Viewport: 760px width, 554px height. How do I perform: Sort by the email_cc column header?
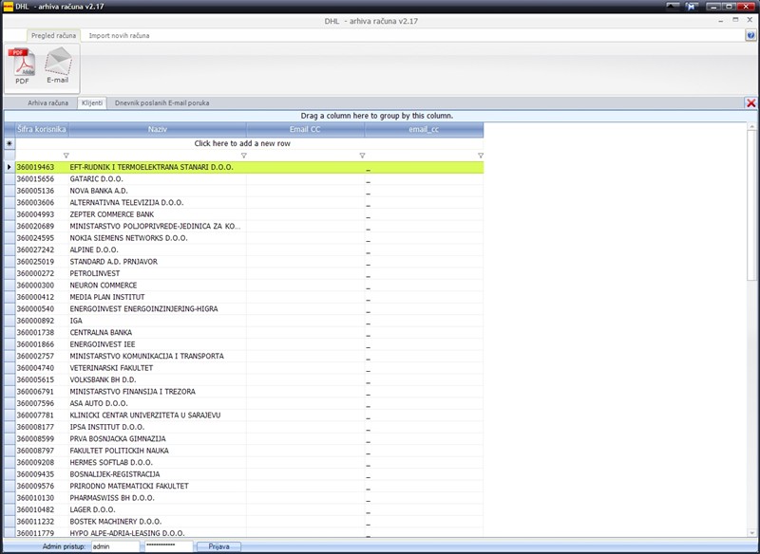tap(424, 129)
